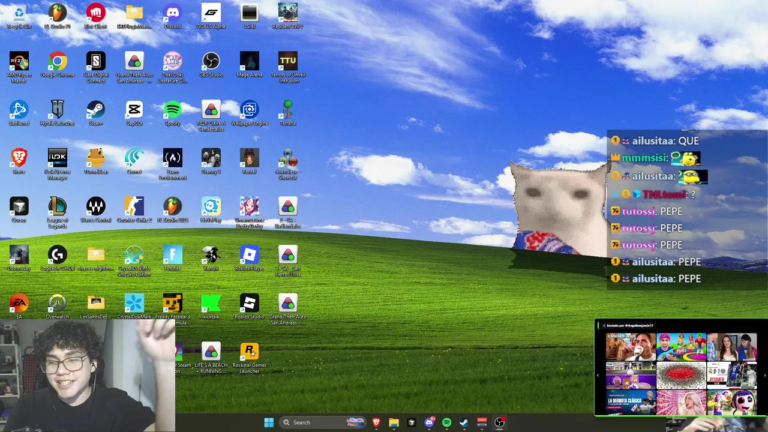Select the La Derrota Clásica video thumbnail

point(631,403)
